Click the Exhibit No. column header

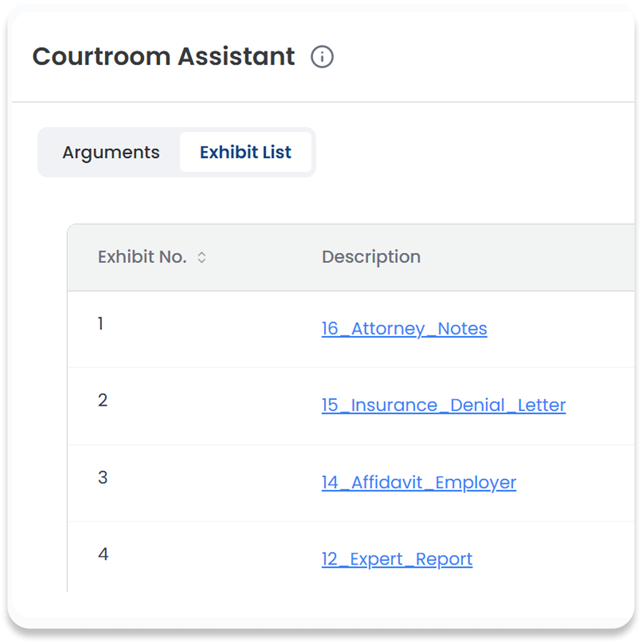coord(143,257)
